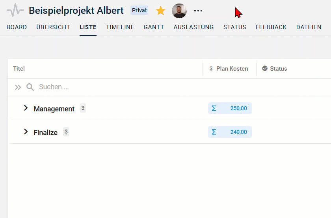Toggle the yellow favorite star

pyautogui.click(x=160, y=11)
